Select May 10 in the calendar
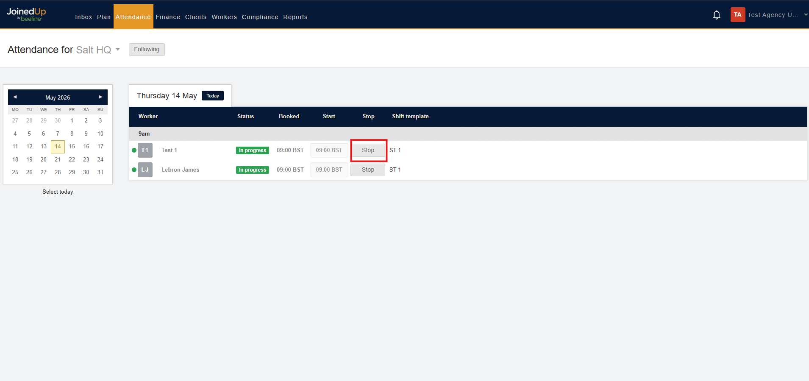 (100, 134)
